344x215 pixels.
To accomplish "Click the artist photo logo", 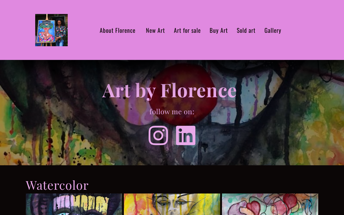I will pyautogui.click(x=51, y=30).
